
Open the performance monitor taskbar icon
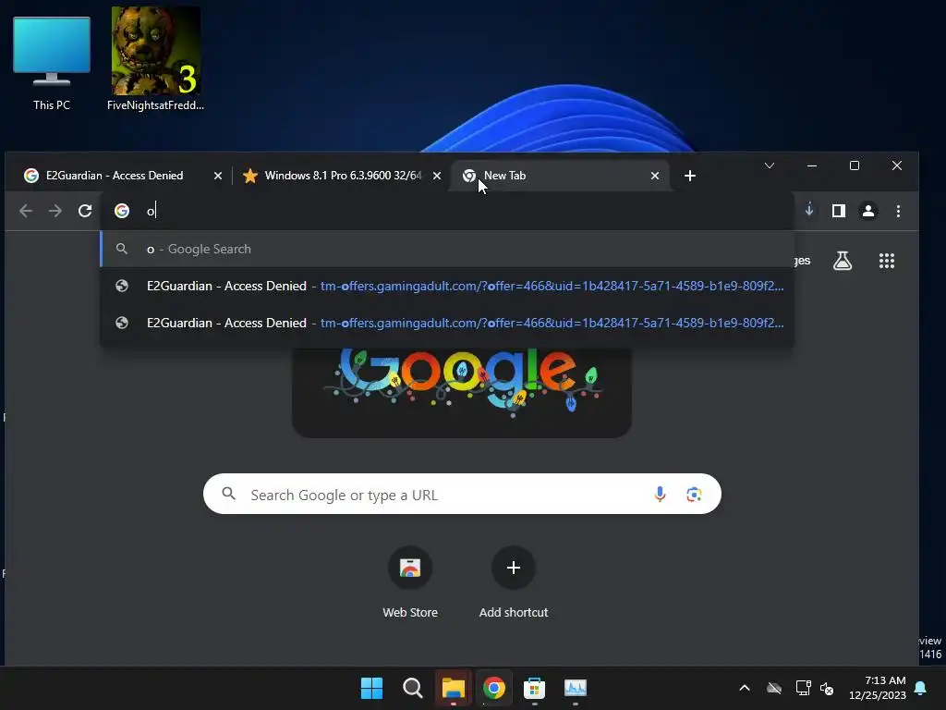coord(575,688)
